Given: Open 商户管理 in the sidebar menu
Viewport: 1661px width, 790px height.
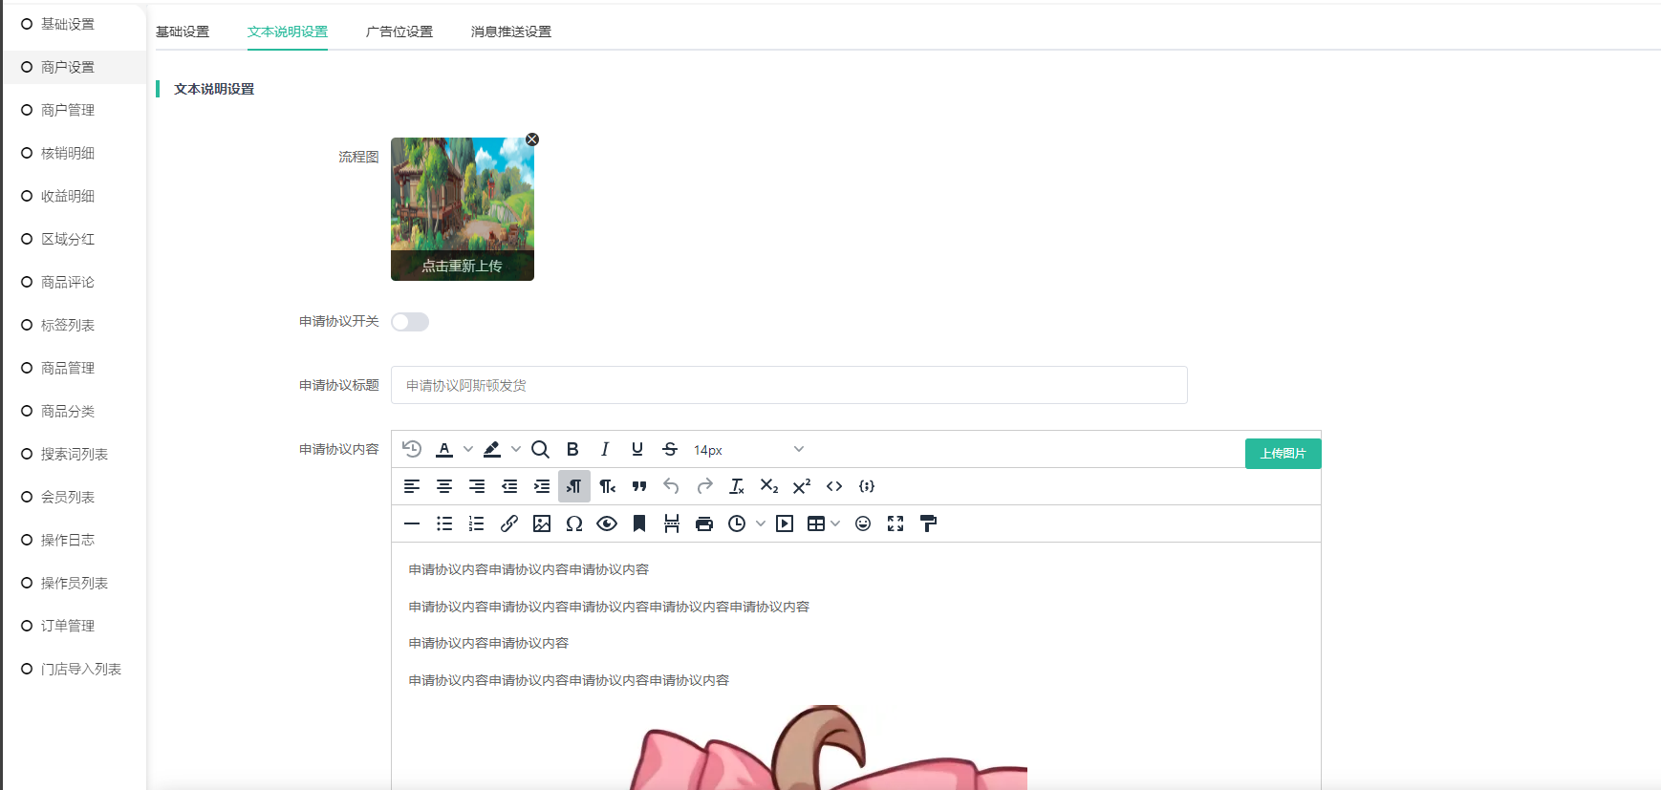Looking at the screenshot, I should tap(68, 110).
